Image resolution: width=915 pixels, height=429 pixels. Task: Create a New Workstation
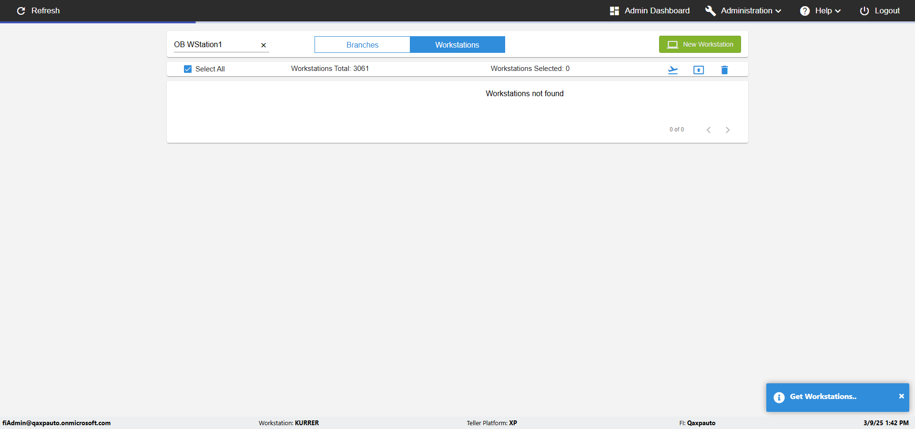pyautogui.click(x=700, y=44)
